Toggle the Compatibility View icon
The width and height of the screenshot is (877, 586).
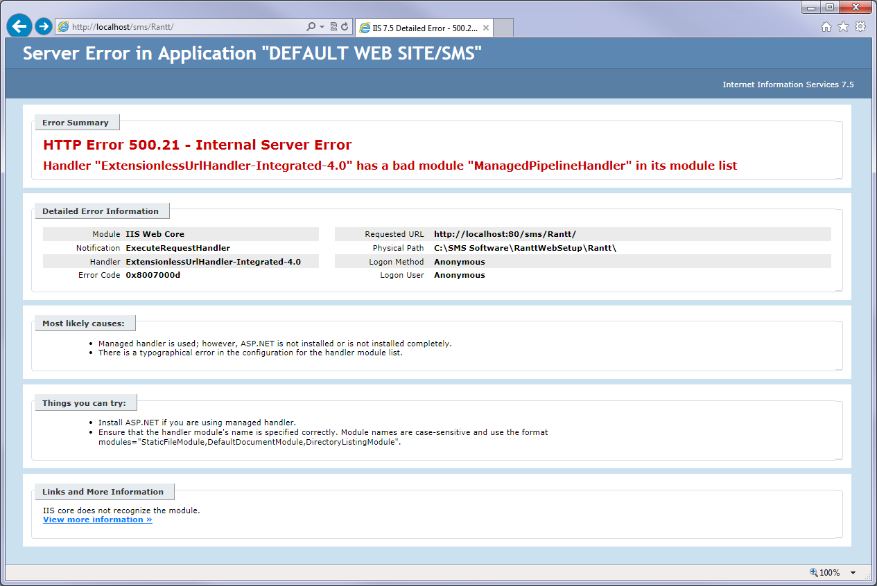[333, 26]
